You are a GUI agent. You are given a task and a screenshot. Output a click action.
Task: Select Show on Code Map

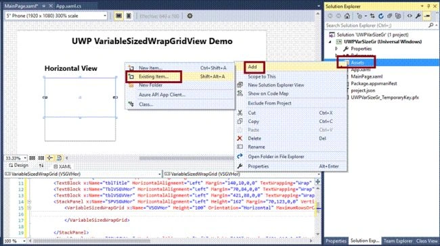point(290,93)
